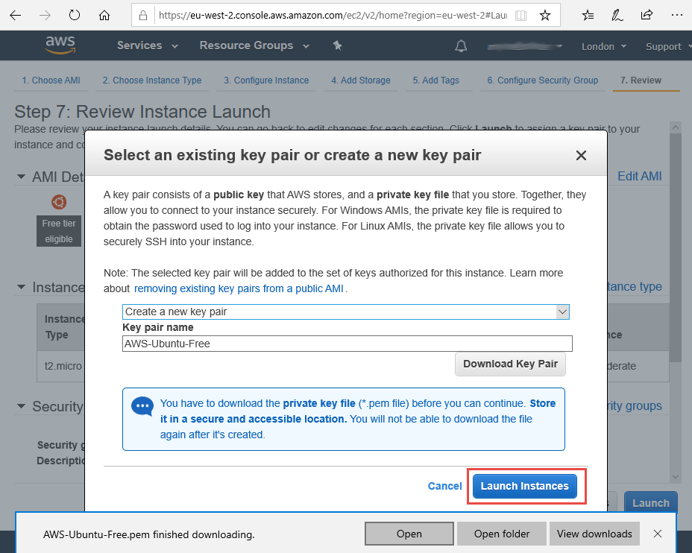The image size is (692, 553).
Task: Click the browser forward arrow
Action: tap(45, 16)
